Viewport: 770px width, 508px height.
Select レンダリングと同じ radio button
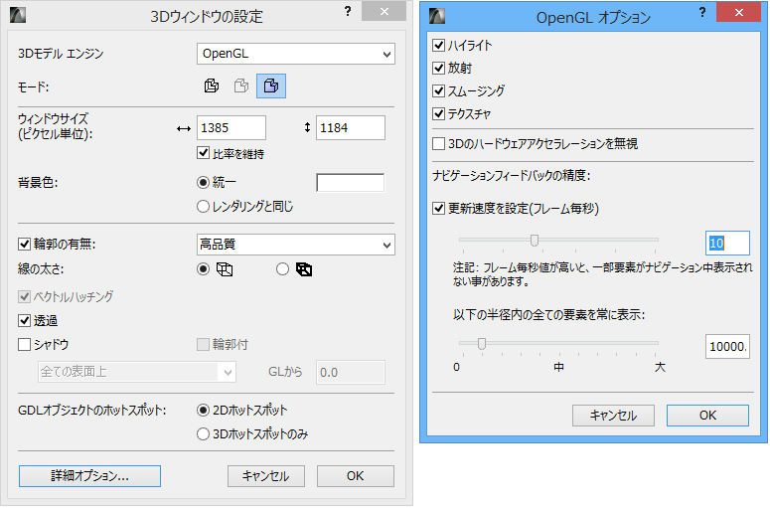[x=203, y=207]
